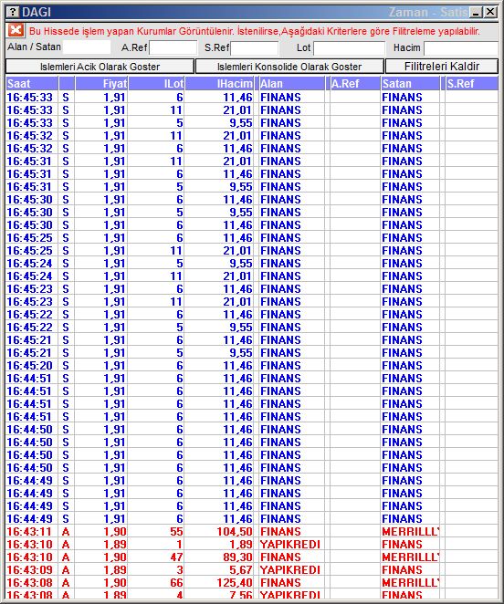Screen dimensions: 504x604
Task: Click inside the Alan / Satan filter field
Action: (x=87, y=47)
